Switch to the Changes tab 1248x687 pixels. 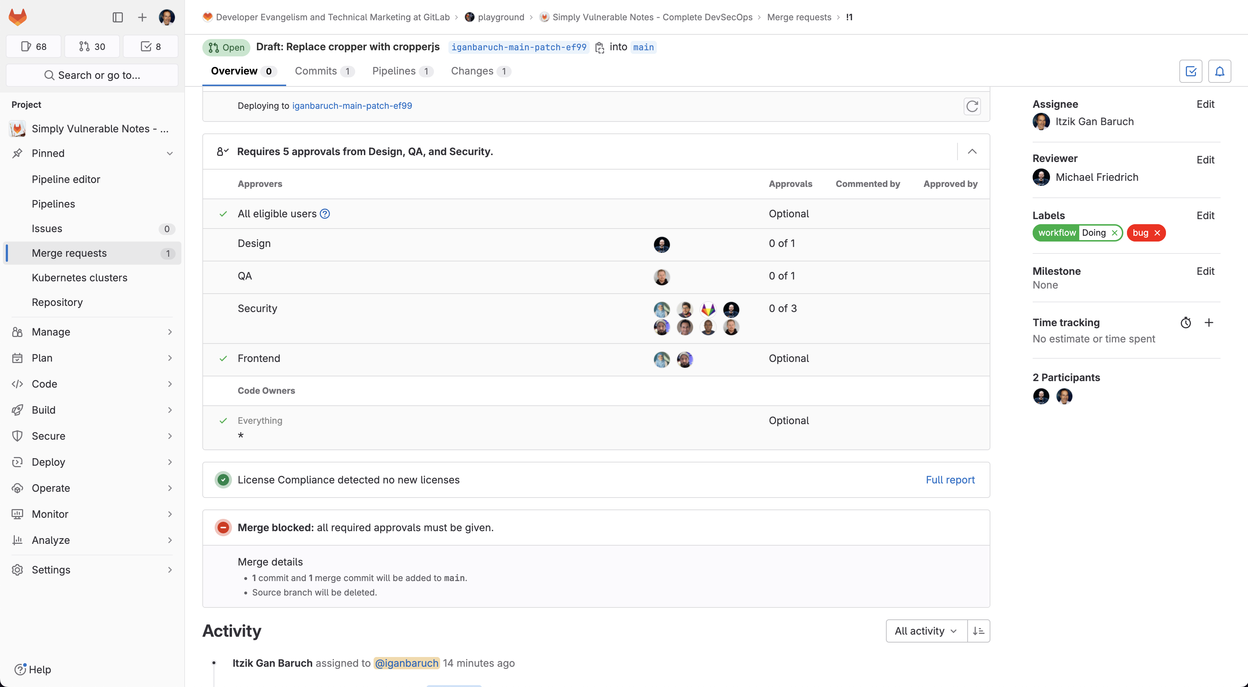tap(480, 71)
